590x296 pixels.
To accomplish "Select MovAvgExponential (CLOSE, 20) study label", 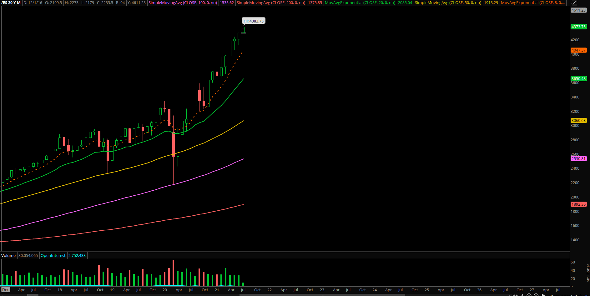I will point(360,3).
